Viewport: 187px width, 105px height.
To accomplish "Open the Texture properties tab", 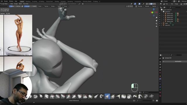I will click(x=160, y=96).
